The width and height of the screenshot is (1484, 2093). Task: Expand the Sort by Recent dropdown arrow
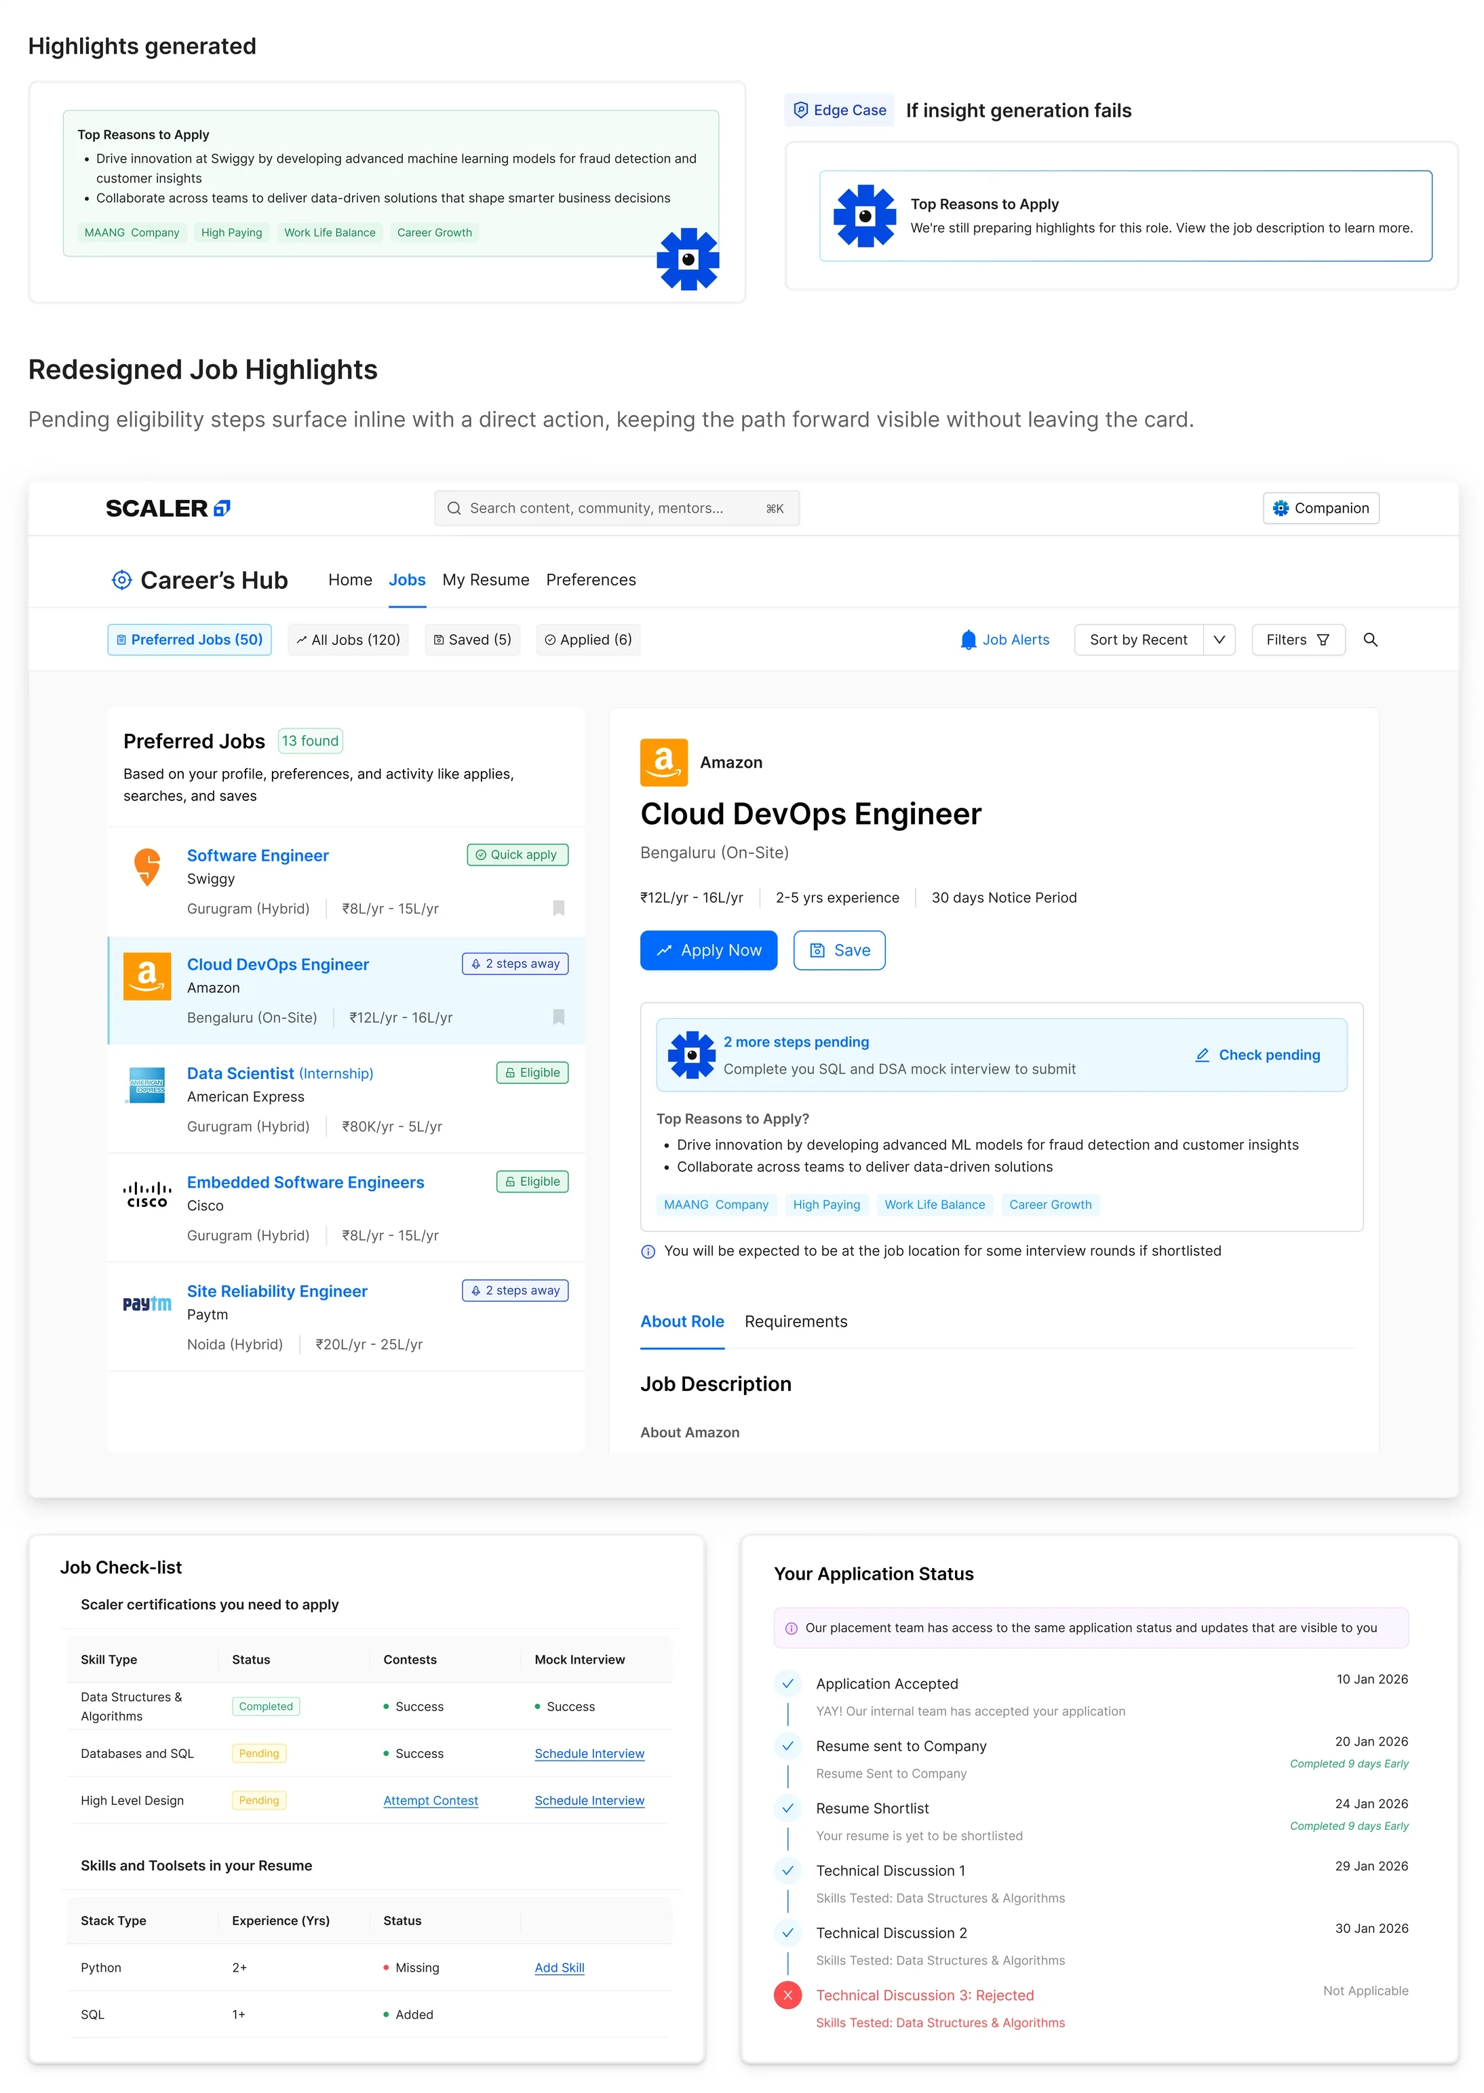pos(1219,640)
